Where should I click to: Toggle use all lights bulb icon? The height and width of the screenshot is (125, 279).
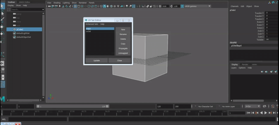click(x=118, y=6)
